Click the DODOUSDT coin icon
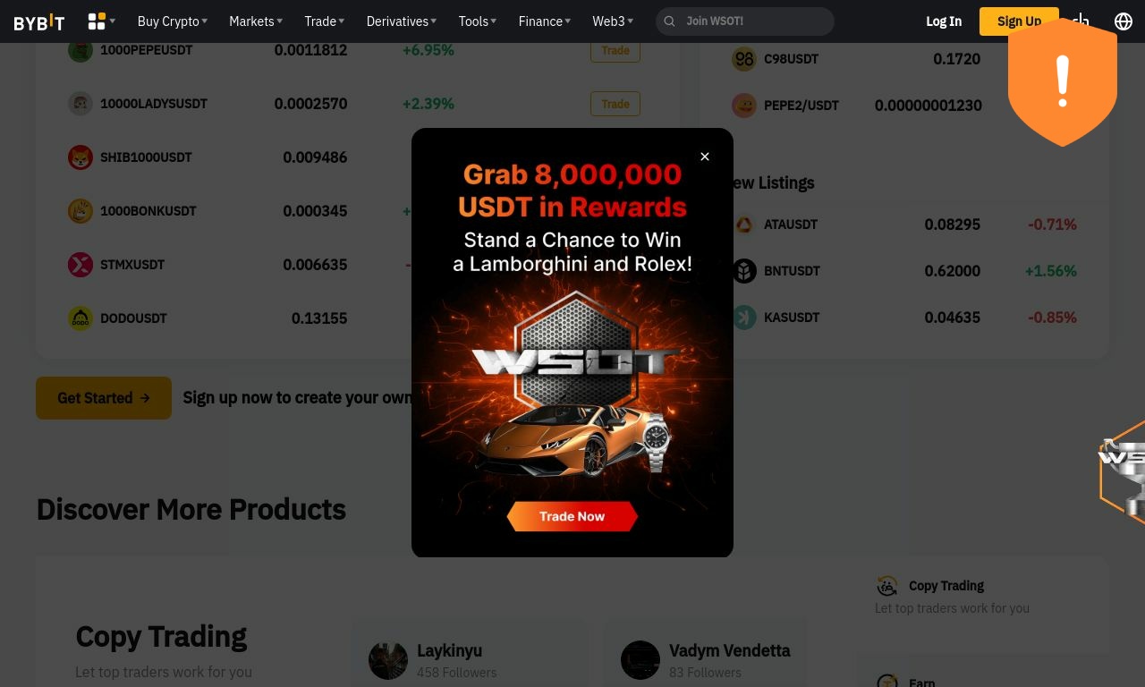 pos(81,318)
